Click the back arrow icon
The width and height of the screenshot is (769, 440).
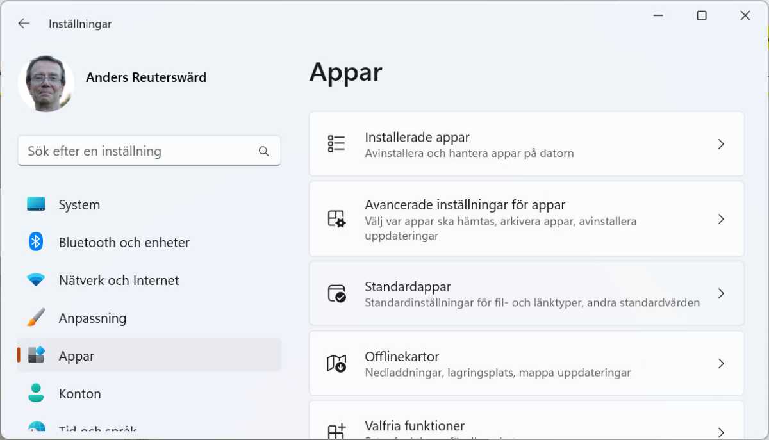(x=24, y=24)
